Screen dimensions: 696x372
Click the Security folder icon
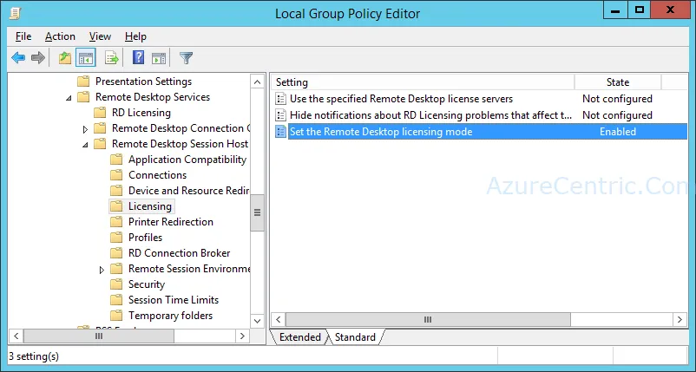tap(116, 284)
